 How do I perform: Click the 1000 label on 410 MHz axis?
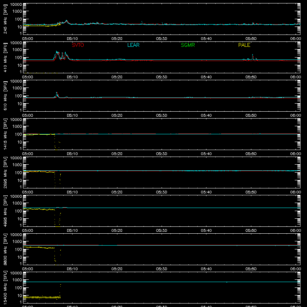click(17, 50)
